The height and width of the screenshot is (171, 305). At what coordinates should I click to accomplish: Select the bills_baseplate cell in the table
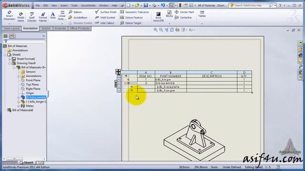171,87
